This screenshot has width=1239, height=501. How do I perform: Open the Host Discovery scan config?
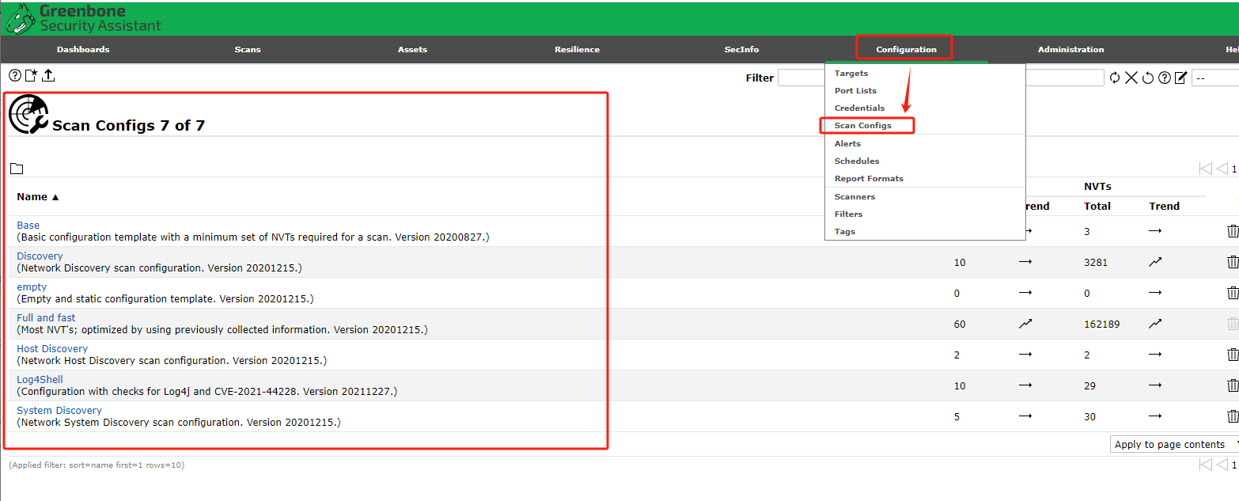[x=52, y=348]
